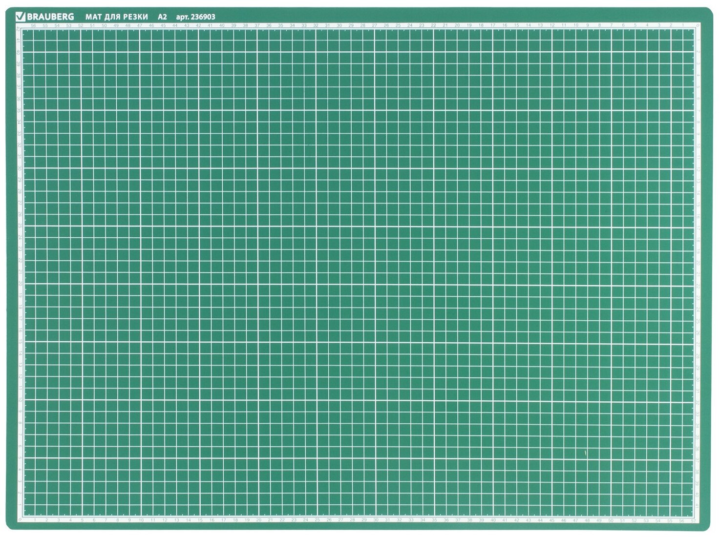721x537 pixels.
Task: Click the 'МАТ ДЛЯ РЕЗКИ' label
Action: pyautogui.click(x=117, y=17)
